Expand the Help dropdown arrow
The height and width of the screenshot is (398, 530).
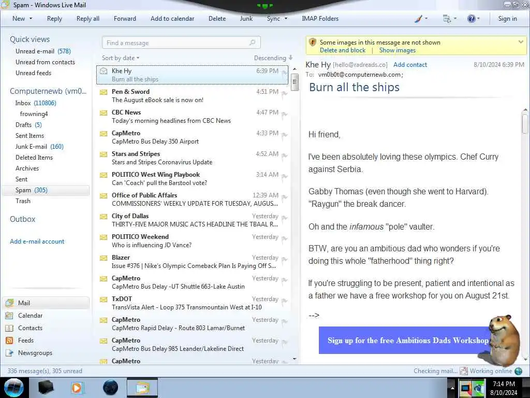pos(478,19)
